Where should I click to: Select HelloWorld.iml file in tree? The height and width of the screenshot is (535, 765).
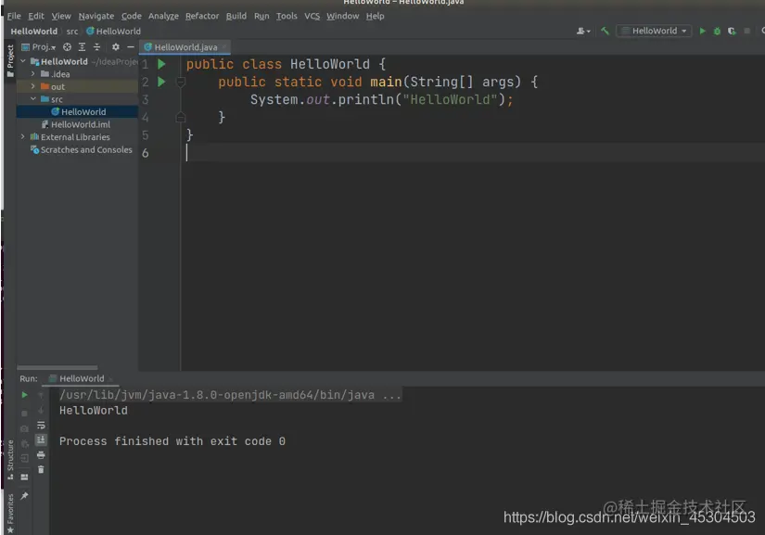coord(78,124)
